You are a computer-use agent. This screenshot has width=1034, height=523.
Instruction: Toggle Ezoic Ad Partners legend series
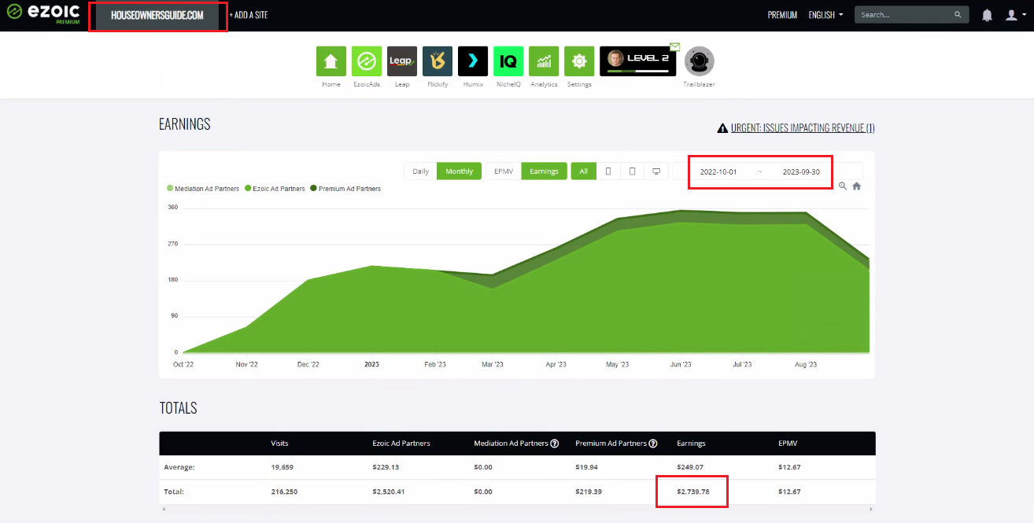tap(275, 189)
